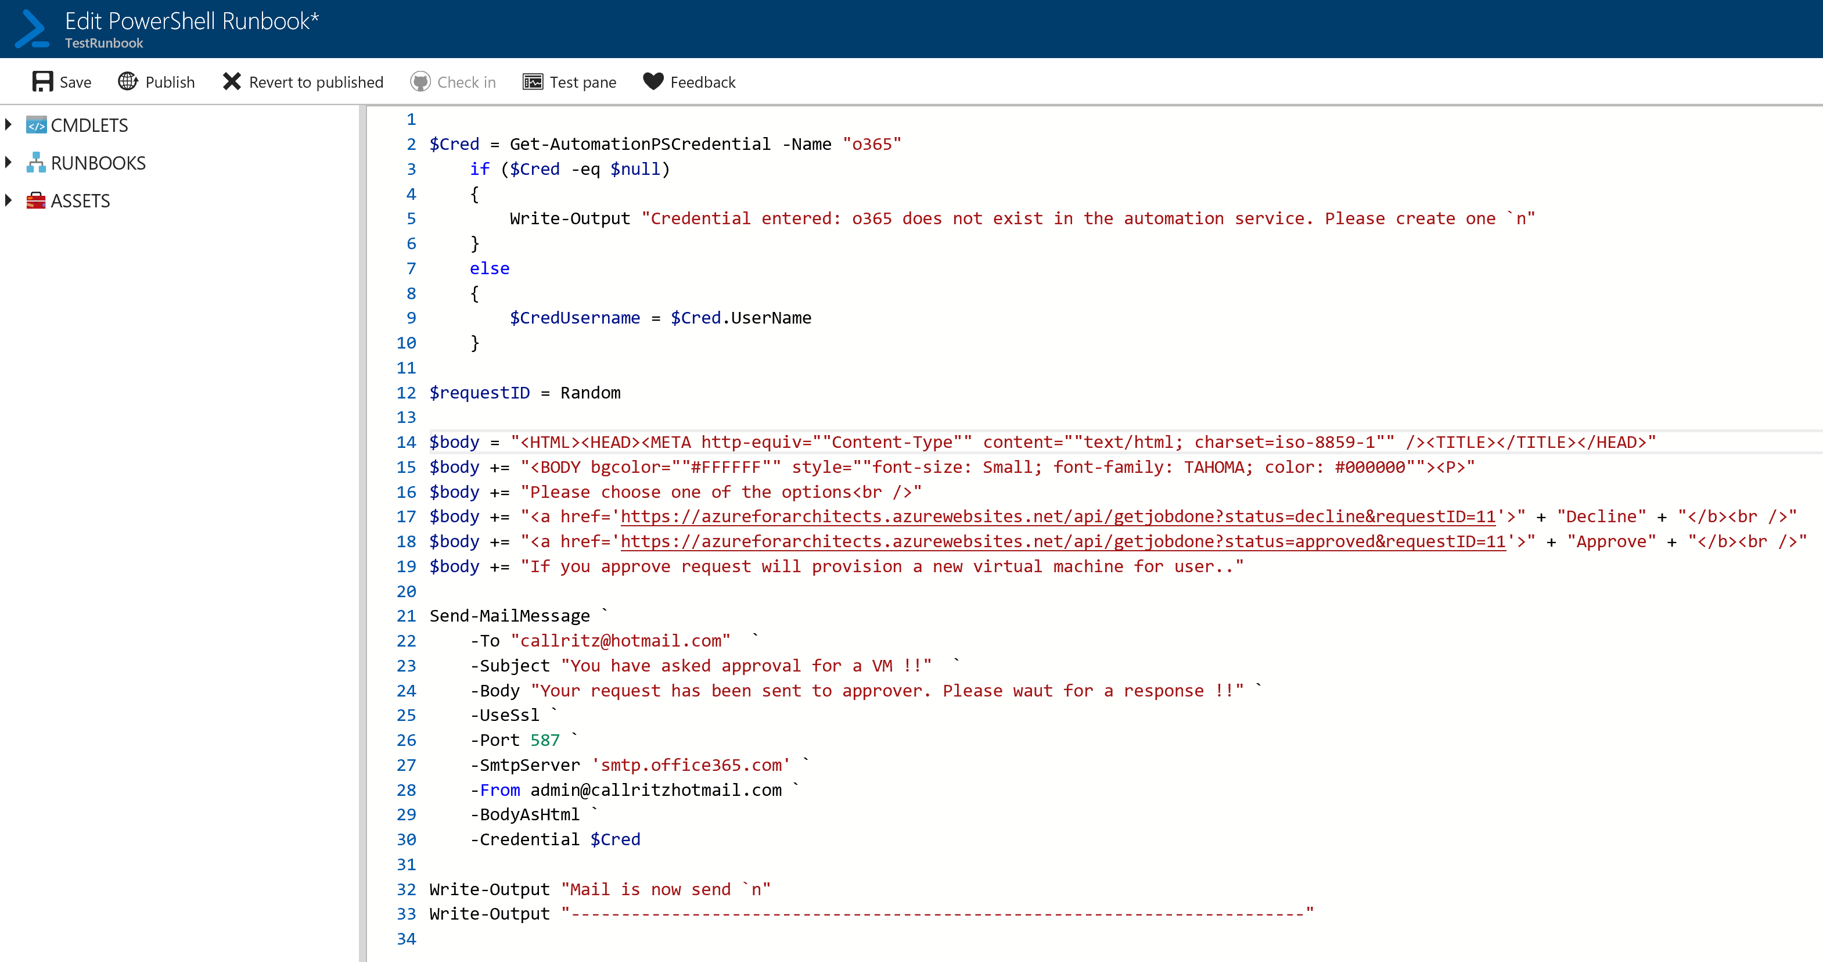Click line number 34 in gutter
This screenshot has width=1823, height=962.
tap(406, 939)
